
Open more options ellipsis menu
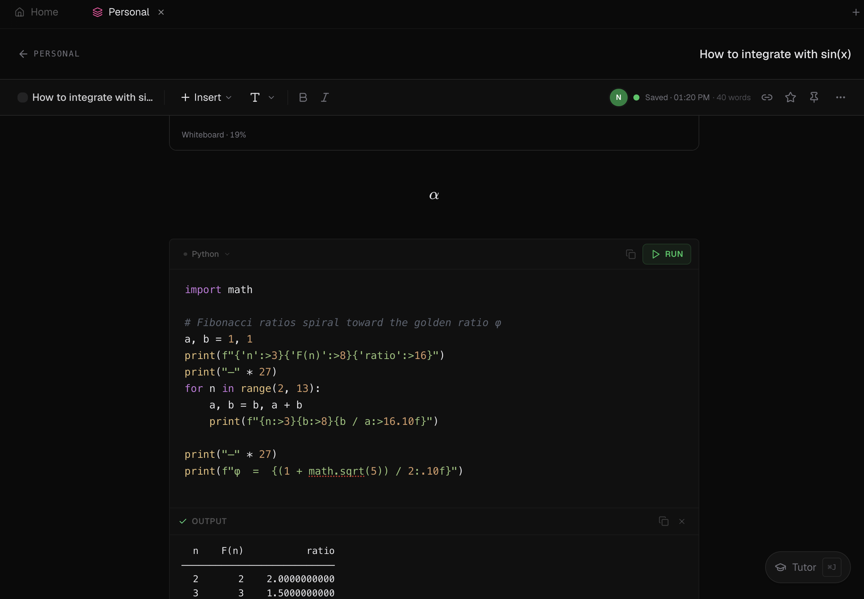tap(840, 97)
